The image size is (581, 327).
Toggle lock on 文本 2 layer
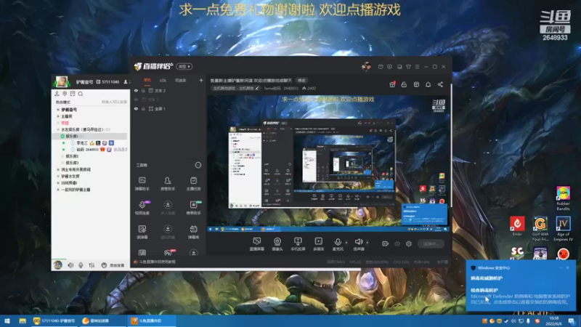(143, 90)
